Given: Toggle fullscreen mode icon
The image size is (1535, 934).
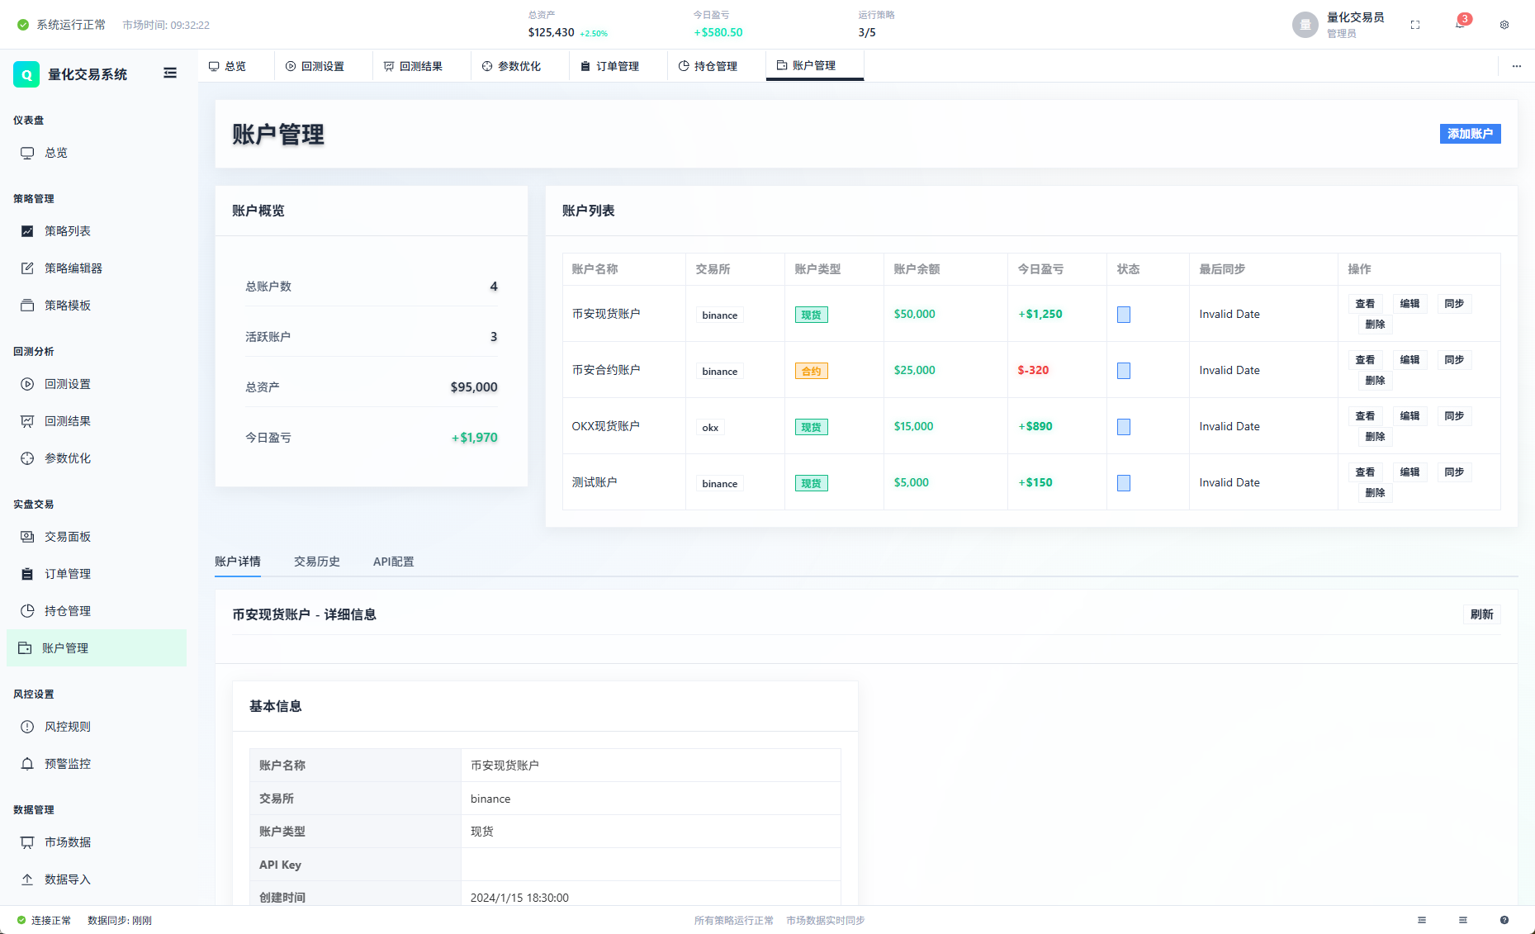Looking at the screenshot, I should click(1415, 25).
